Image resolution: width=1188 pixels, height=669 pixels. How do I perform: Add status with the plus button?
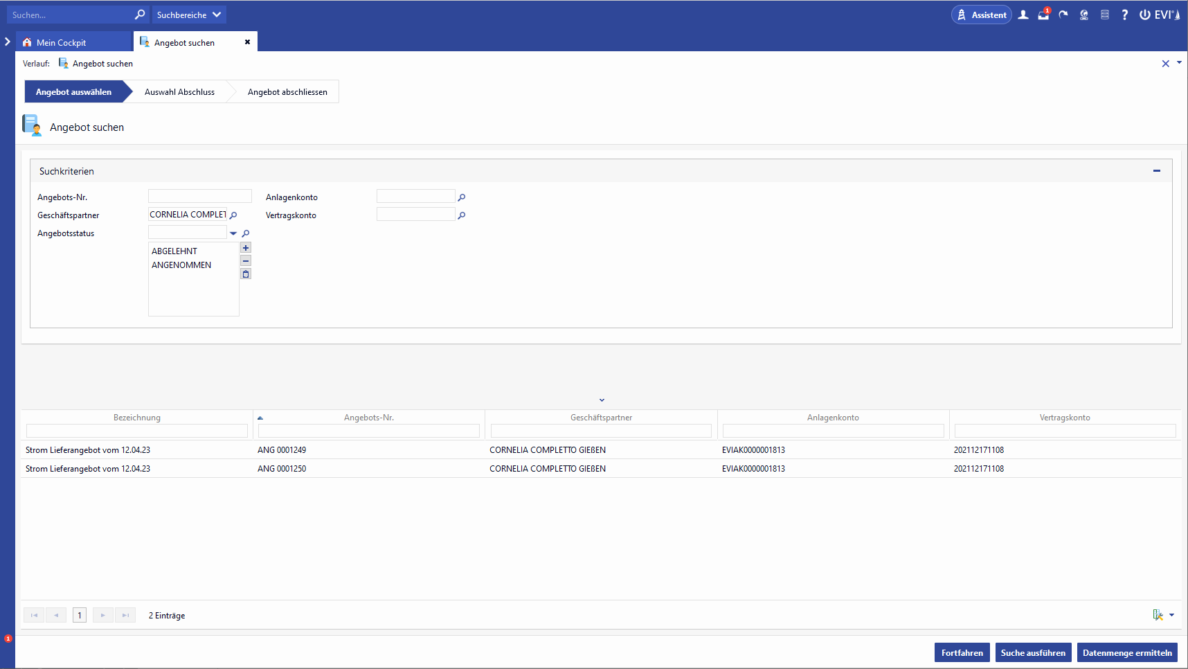246,248
